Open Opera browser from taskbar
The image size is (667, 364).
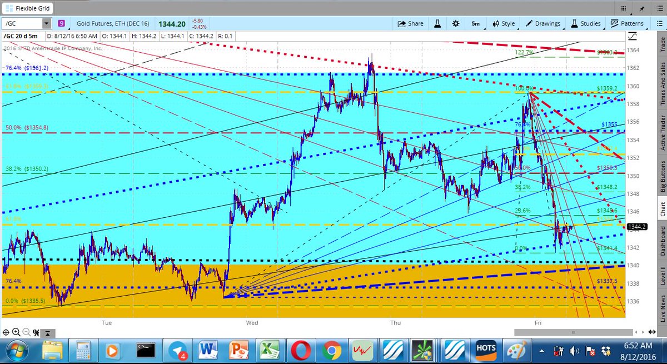[301, 351]
